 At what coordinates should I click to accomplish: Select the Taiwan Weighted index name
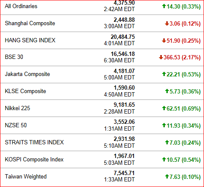coord(26,177)
